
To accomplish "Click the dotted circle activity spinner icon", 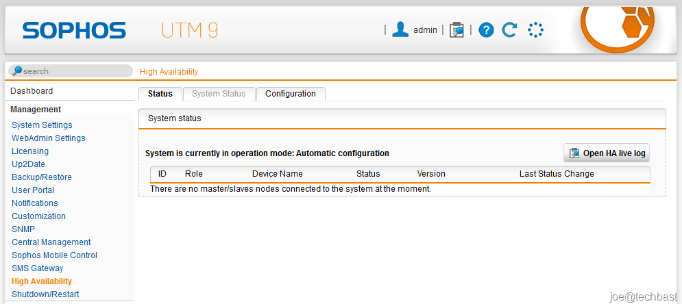I will [535, 30].
